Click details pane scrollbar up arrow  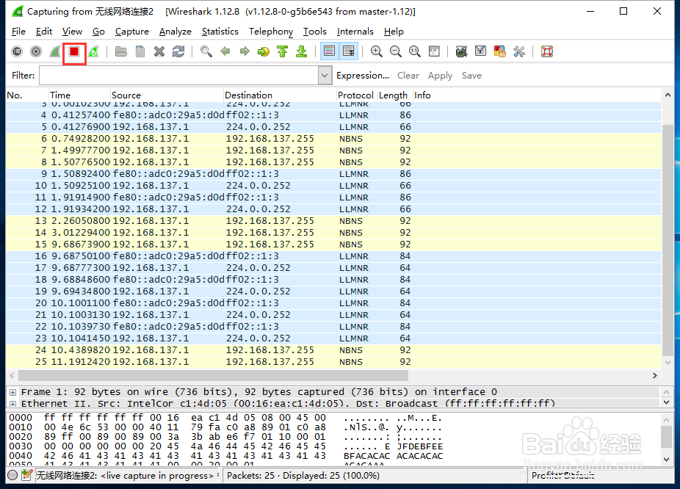click(667, 392)
